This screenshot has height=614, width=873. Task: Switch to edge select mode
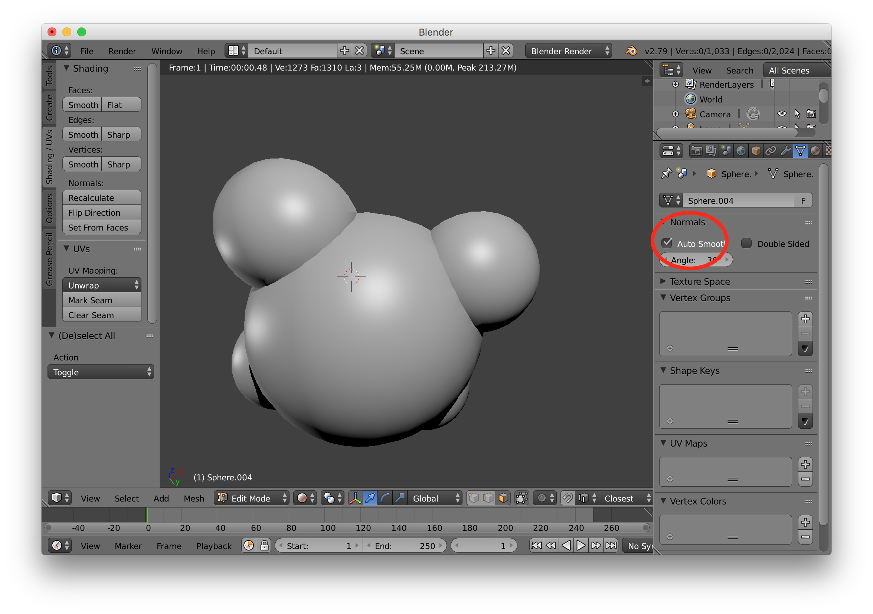488,499
